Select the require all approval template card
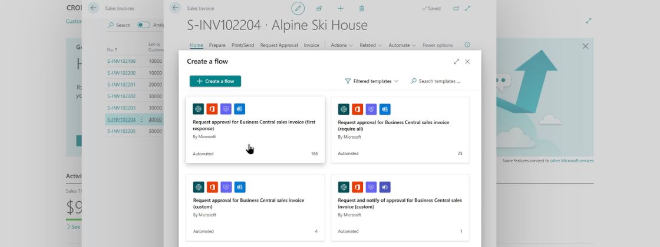Viewport: 660px width, 247px height. point(400,130)
